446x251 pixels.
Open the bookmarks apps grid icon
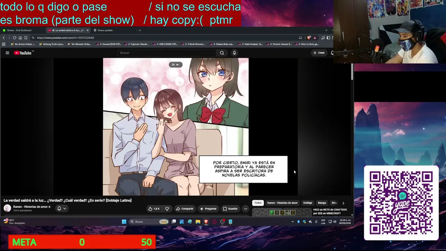(x=4, y=44)
